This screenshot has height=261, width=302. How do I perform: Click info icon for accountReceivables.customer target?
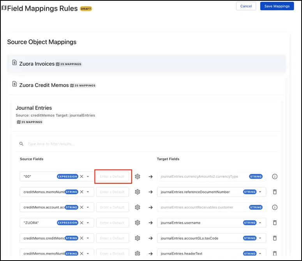point(275,208)
